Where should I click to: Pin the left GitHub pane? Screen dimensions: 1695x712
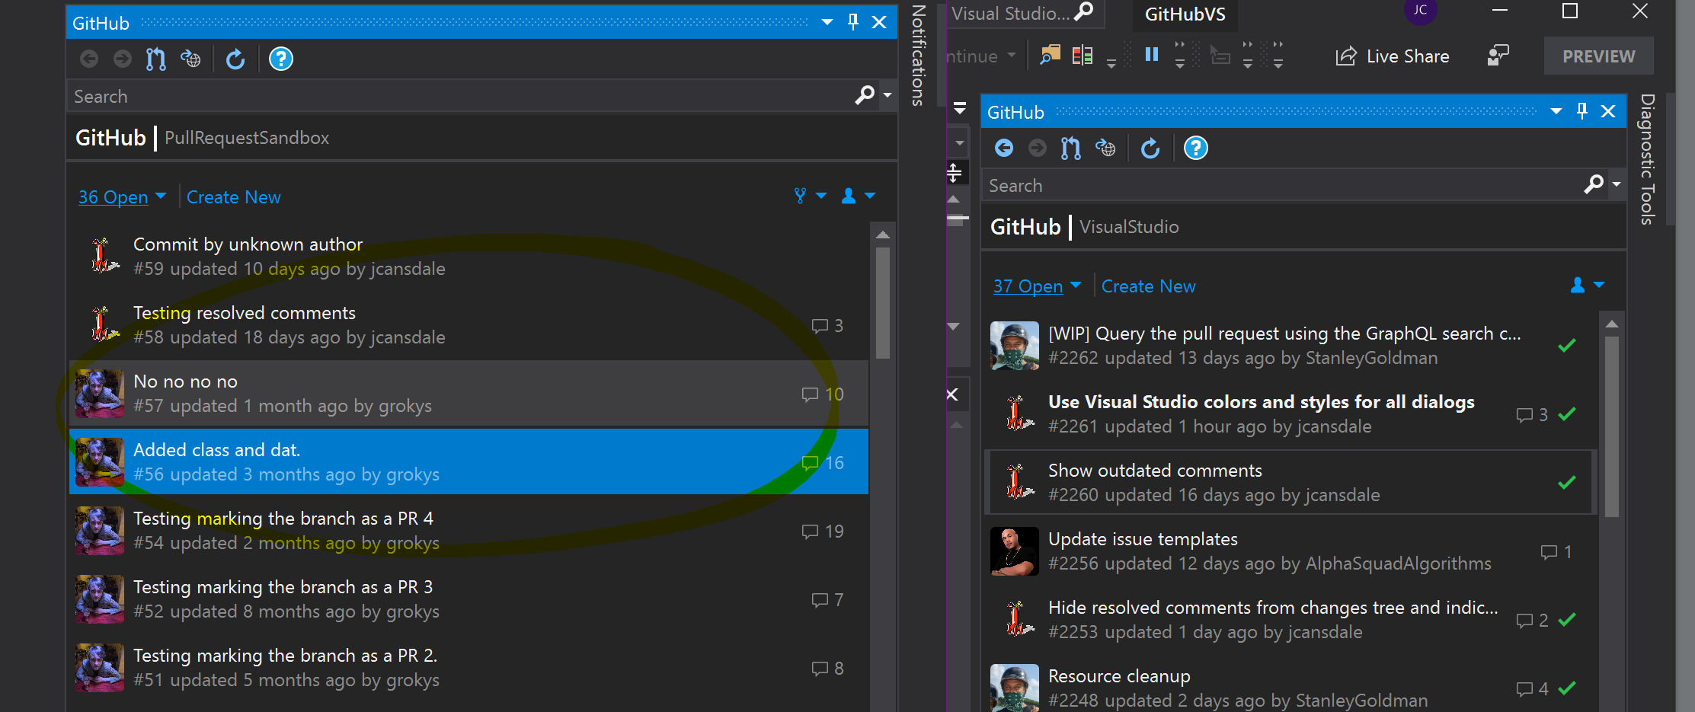(x=853, y=22)
